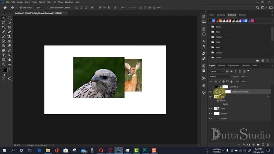Open the Kind filter dropdown

[217, 71]
